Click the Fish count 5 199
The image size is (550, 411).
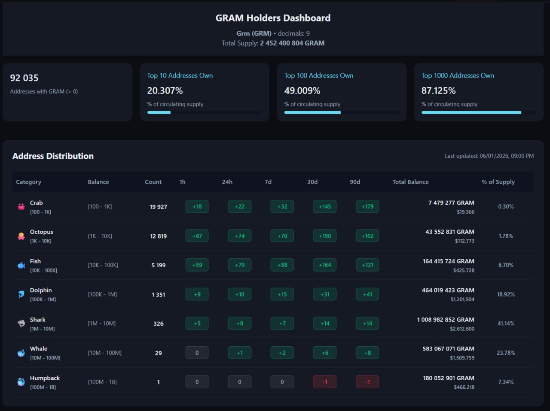click(x=158, y=265)
